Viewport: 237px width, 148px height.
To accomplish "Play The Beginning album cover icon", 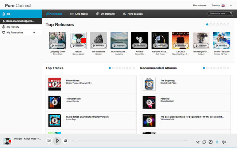I will pos(149,84).
